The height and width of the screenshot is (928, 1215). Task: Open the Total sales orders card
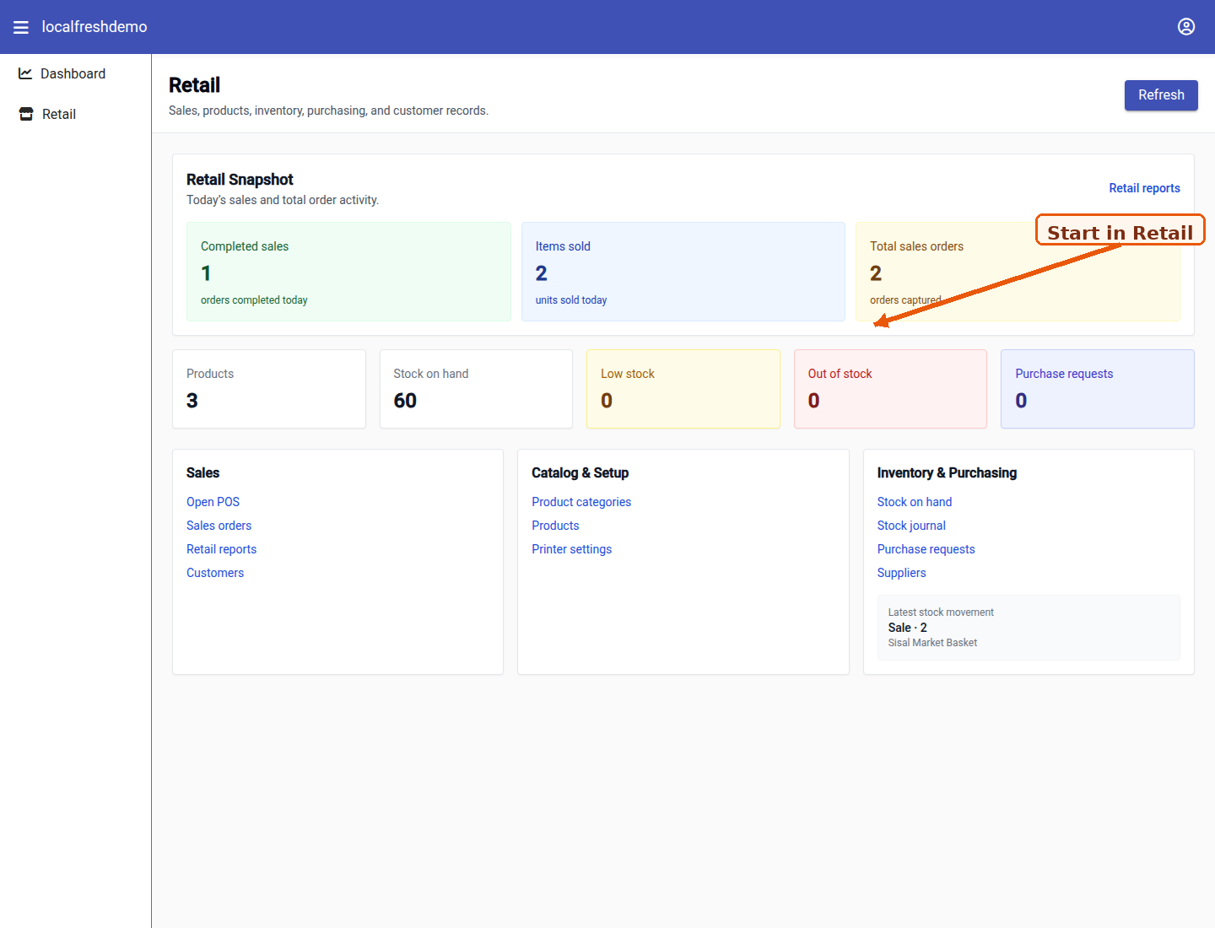(x=1018, y=272)
